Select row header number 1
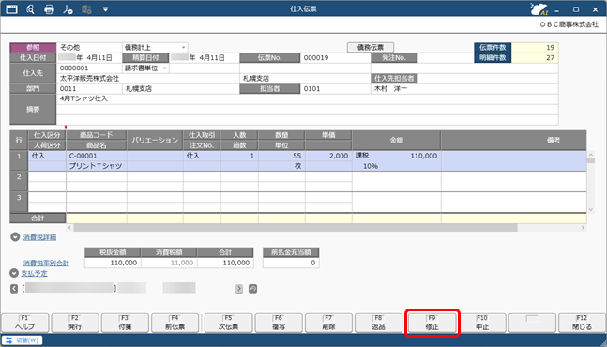The image size is (607, 347). [x=19, y=161]
